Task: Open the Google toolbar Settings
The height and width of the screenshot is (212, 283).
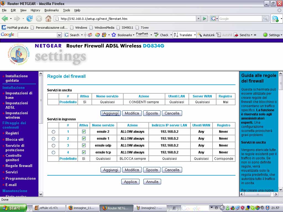Action: coord(272,35)
